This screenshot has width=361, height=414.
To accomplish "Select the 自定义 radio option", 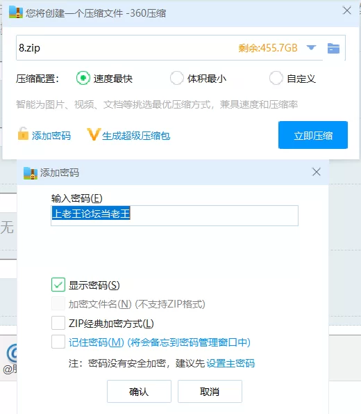I will tap(276, 78).
